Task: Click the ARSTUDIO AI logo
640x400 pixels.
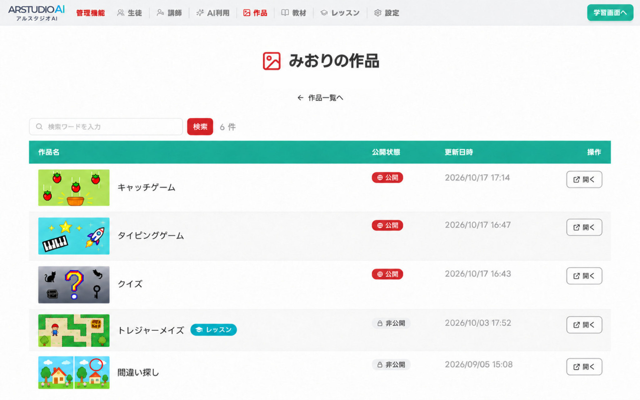Action: (37, 13)
